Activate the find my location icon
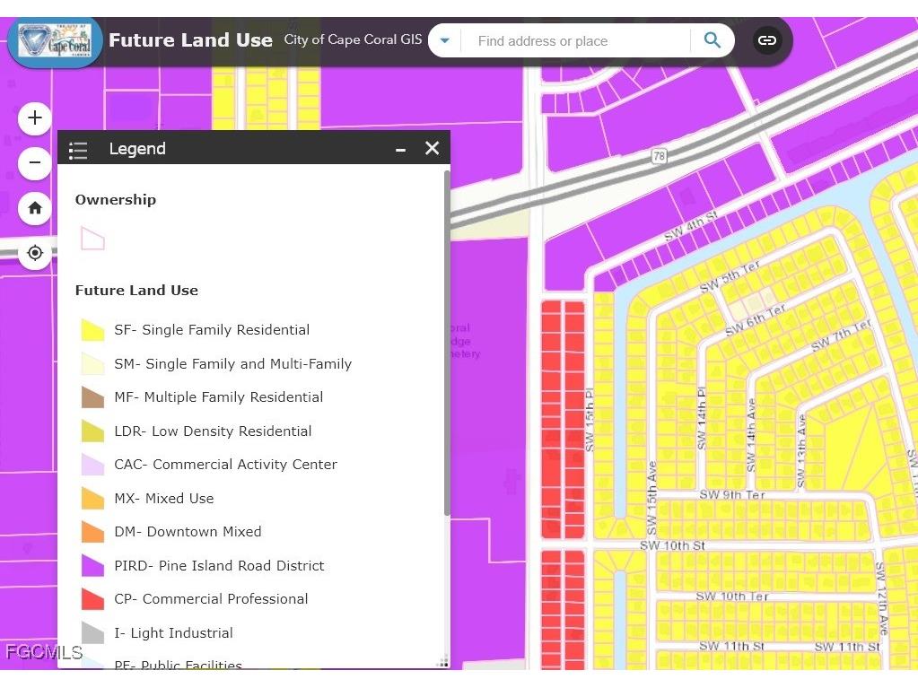This screenshot has height=688, width=918. pos(34,252)
